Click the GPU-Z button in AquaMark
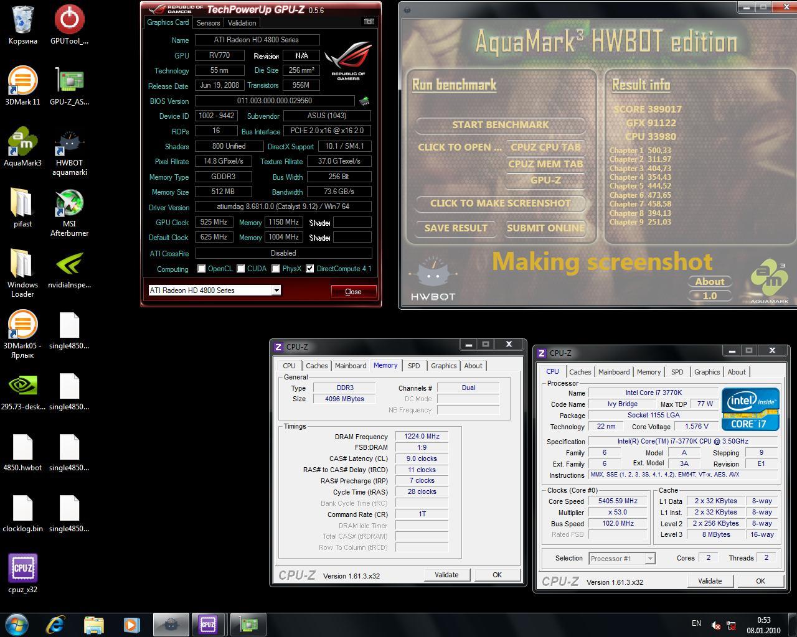797x637 pixels. click(x=545, y=180)
